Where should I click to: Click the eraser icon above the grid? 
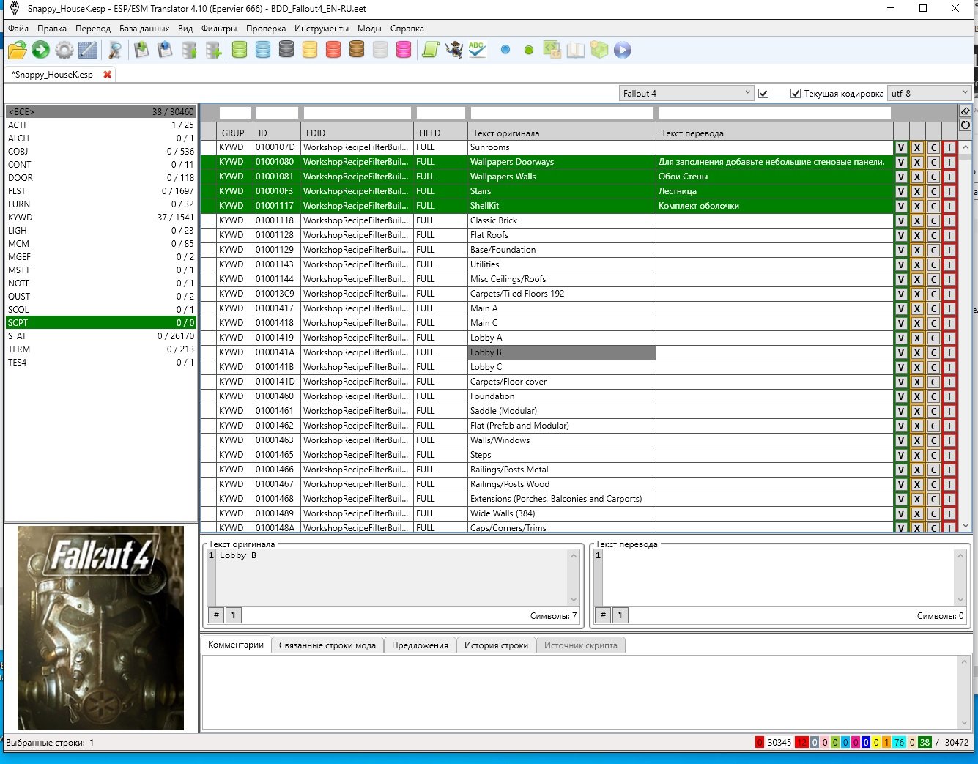click(x=965, y=111)
